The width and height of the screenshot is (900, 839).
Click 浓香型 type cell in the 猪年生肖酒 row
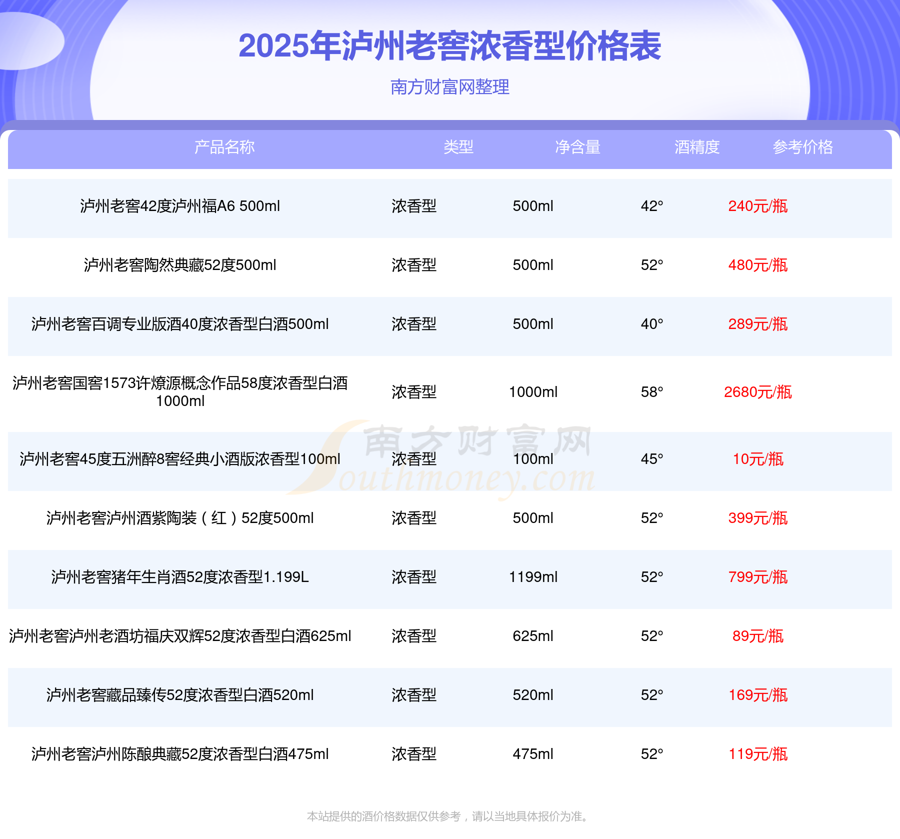414,577
